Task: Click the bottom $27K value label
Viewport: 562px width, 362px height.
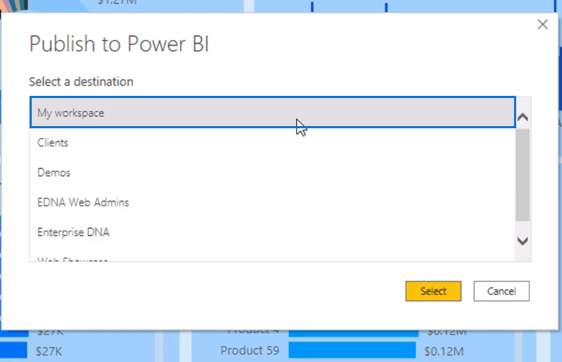Action: [x=49, y=351]
